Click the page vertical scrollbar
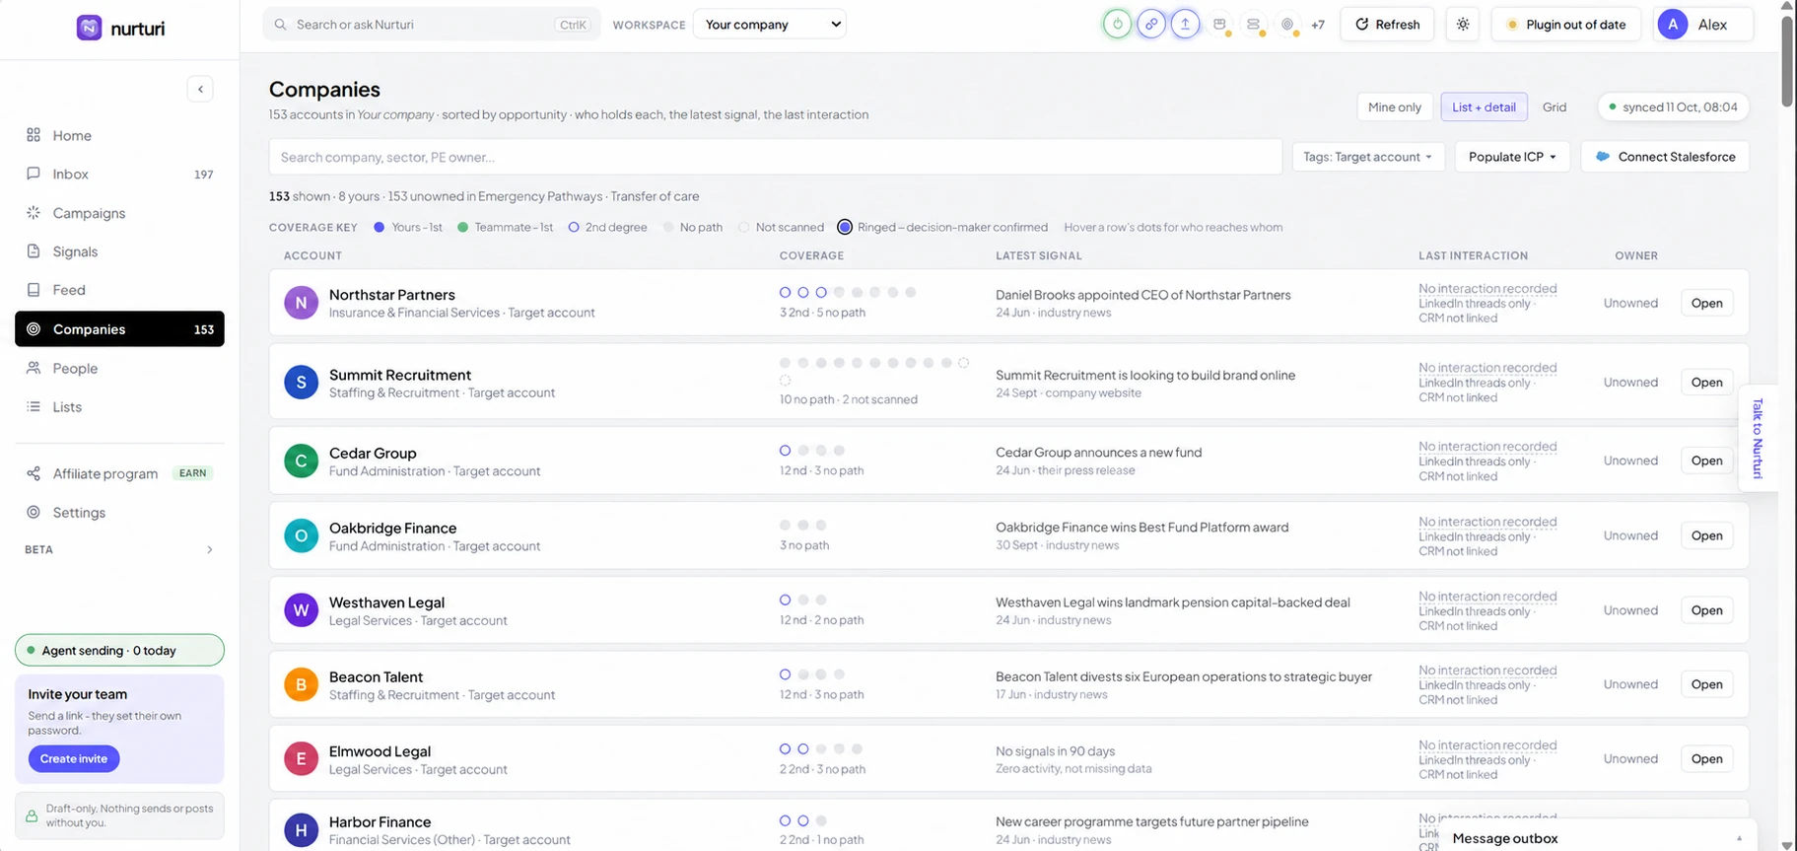 click(1787, 59)
